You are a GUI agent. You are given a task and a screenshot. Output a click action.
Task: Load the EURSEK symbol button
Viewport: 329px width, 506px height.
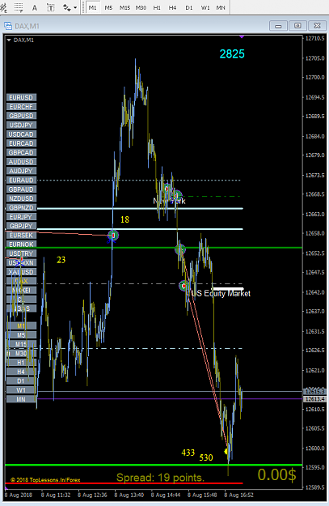[x=21, y=236]
